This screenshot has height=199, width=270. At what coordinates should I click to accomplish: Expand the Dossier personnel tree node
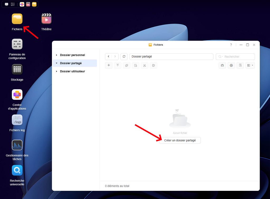click(56, 55)
